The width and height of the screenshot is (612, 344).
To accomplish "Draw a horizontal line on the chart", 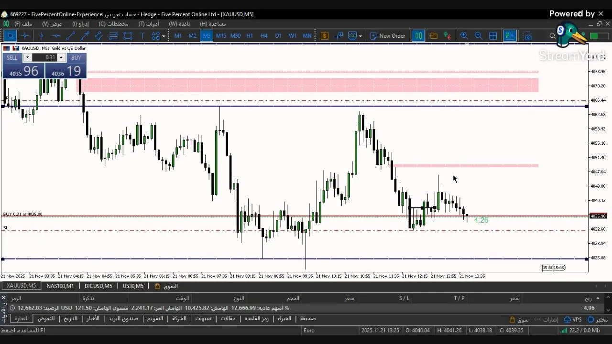I will coord(56,36).
